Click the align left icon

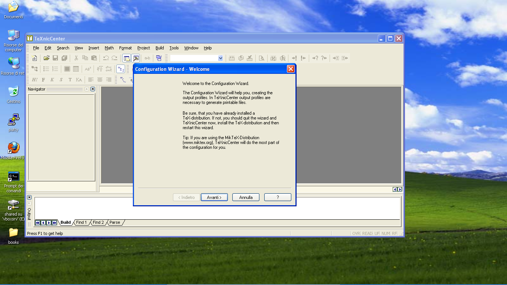[91, 79]
